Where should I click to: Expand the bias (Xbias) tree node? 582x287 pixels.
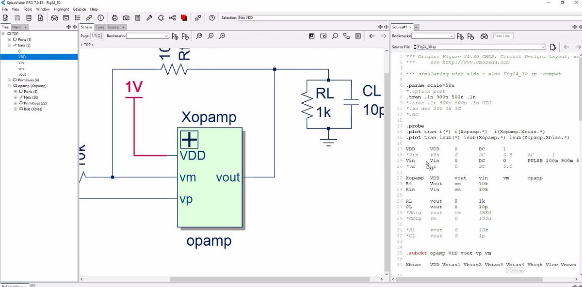pyautogui.click(x=15, y=109)
